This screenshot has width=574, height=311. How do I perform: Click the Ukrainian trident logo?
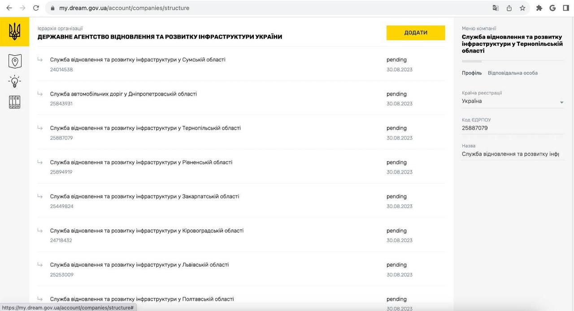coord(14,31)
